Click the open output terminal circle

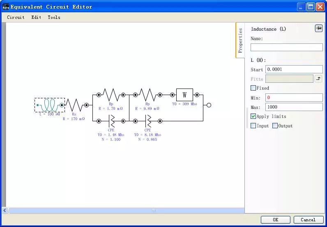(x=209, y=105)
